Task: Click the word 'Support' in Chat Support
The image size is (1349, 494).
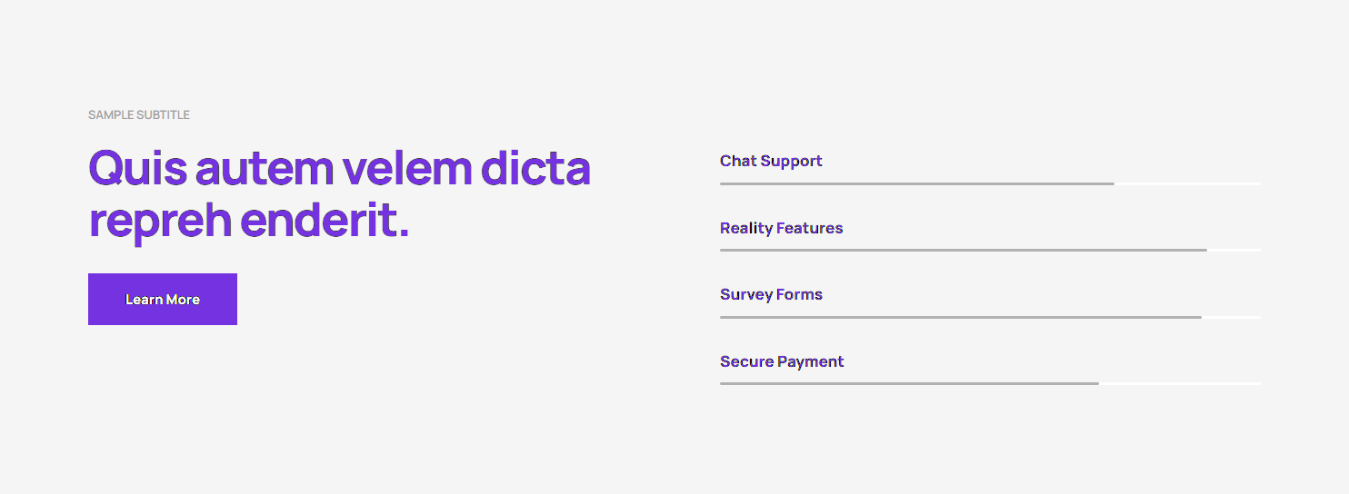Action: [x=791, y=161]
